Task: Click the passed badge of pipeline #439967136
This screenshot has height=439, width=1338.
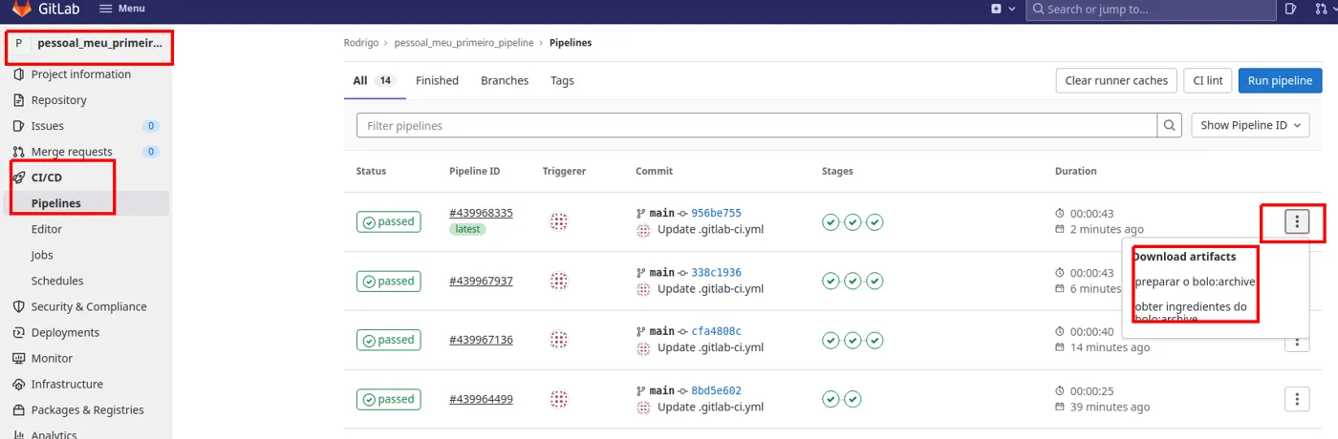Action: [x=388, y=340]
